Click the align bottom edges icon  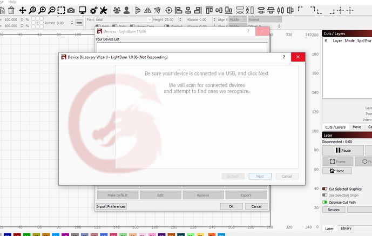228,10
